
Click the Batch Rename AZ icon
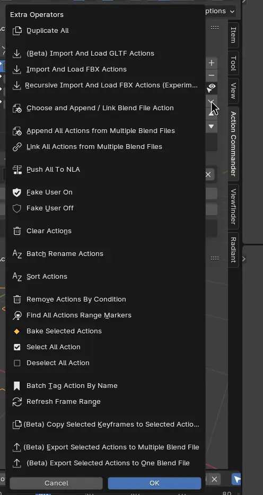click(x=17, y=254)
